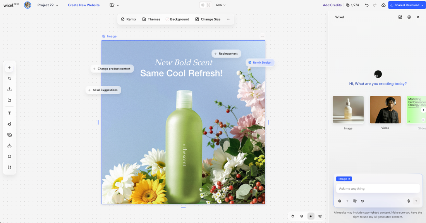Open the media images tool in sidebar
Image resolution: width=426 pixels, height=223 pixels.
coord(9,135)
